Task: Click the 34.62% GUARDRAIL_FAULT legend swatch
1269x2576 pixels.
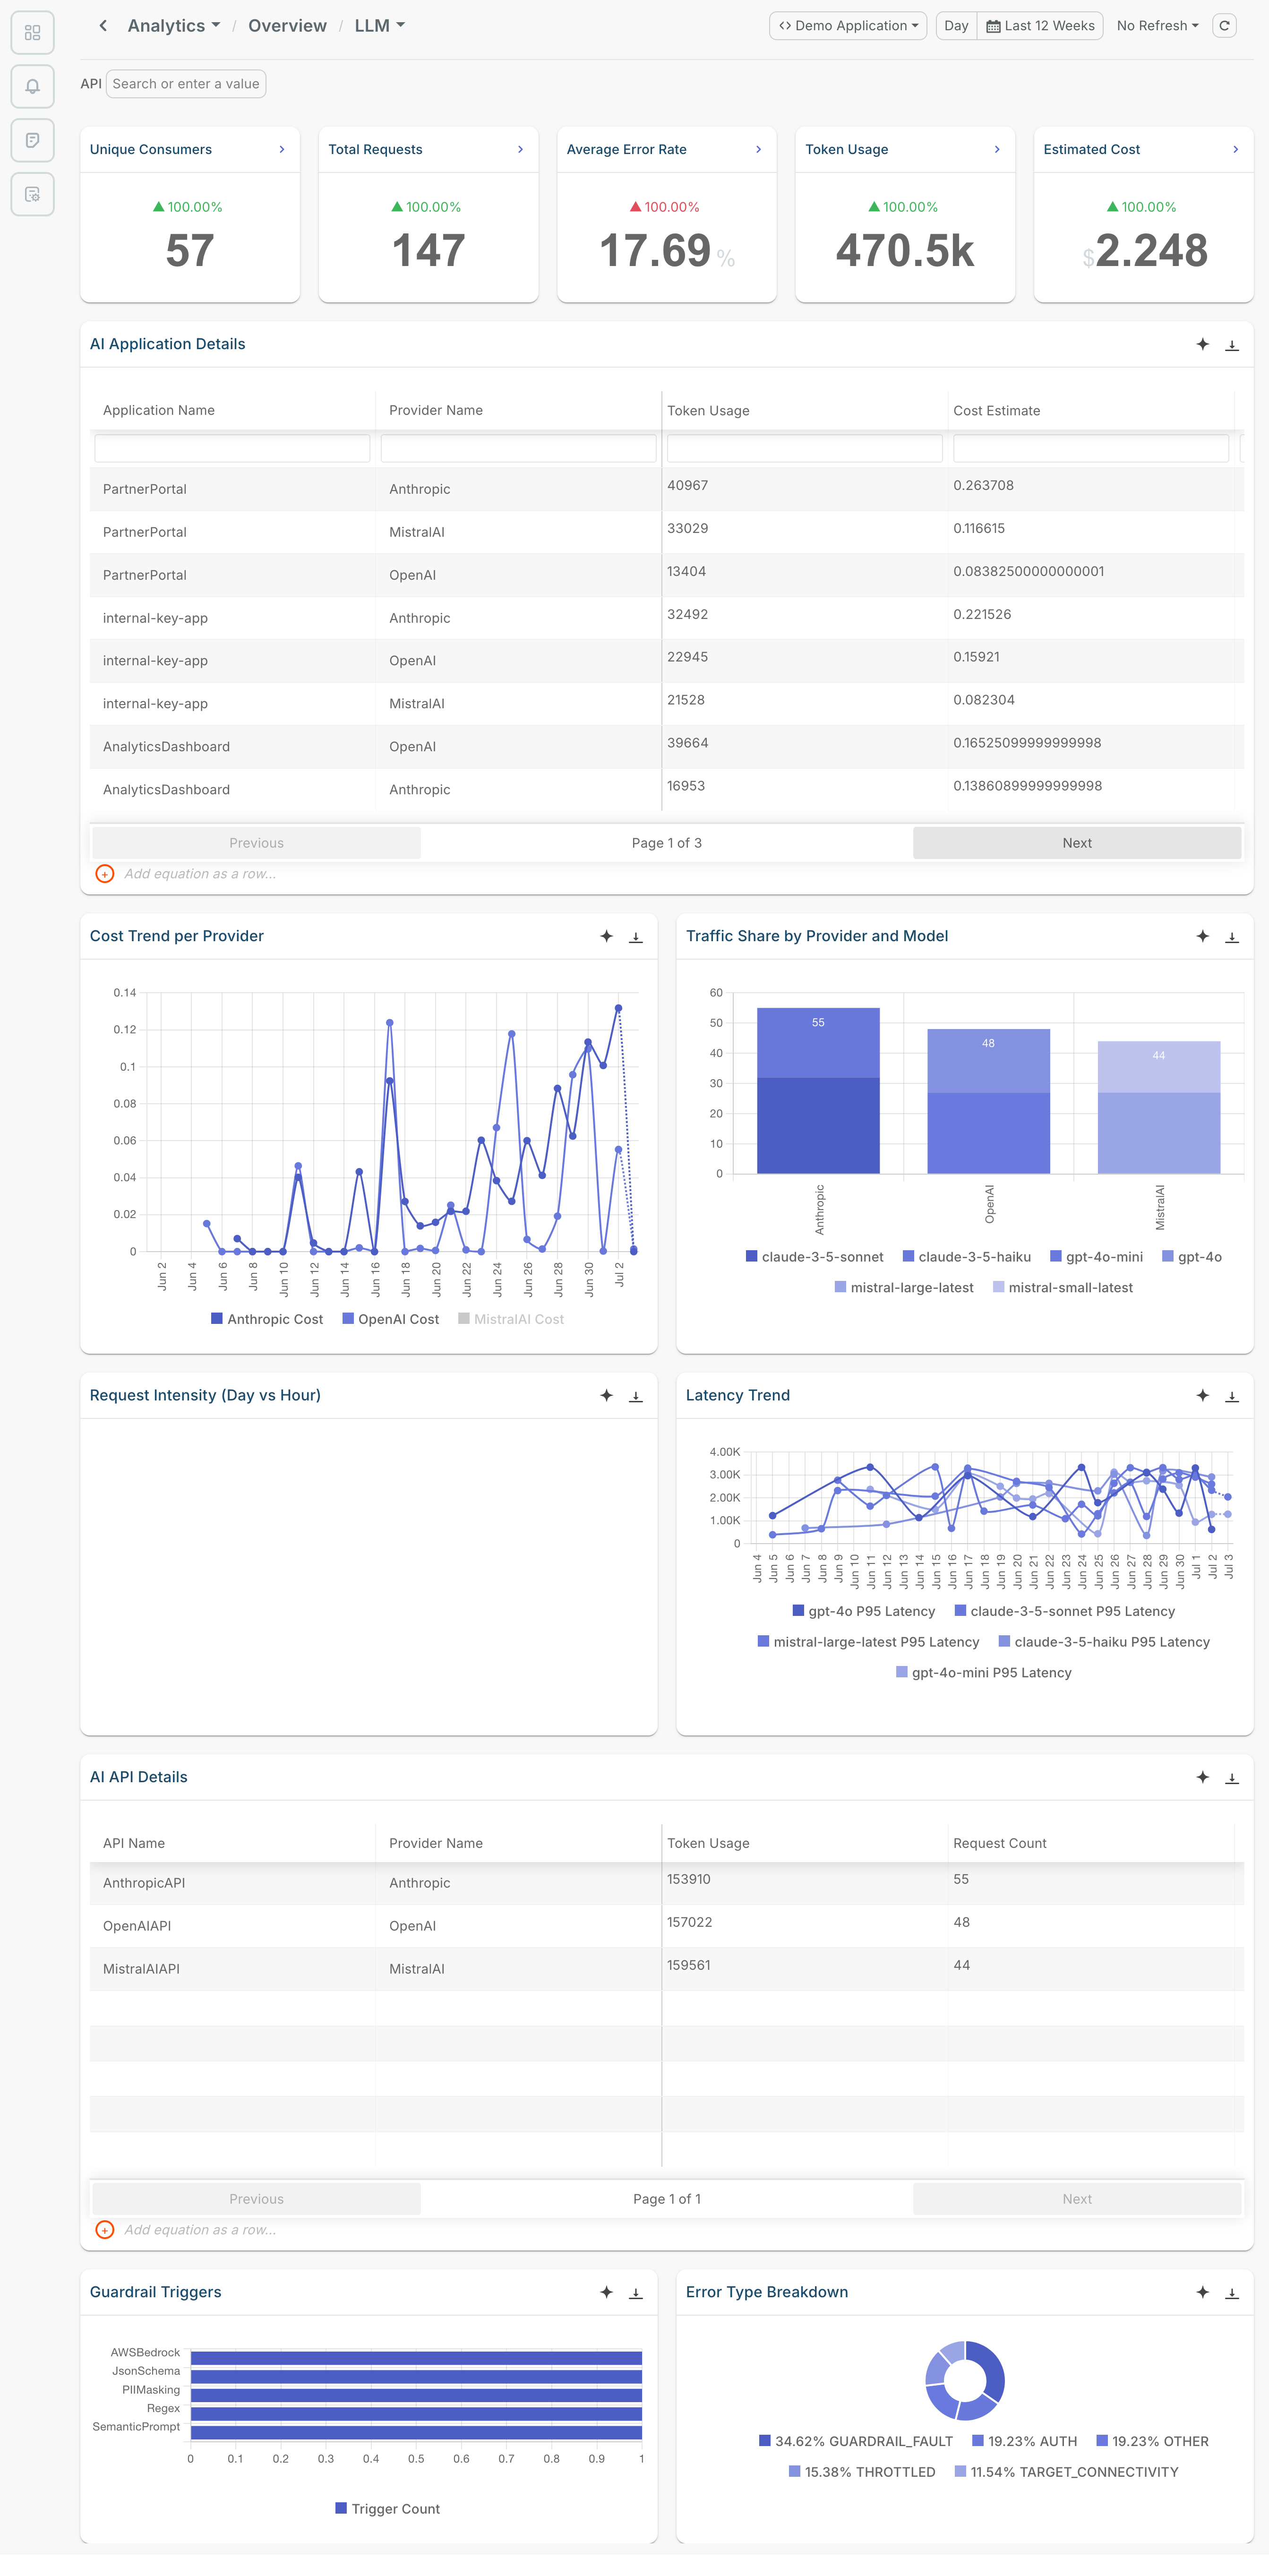Action: (x=765, y=2441)
